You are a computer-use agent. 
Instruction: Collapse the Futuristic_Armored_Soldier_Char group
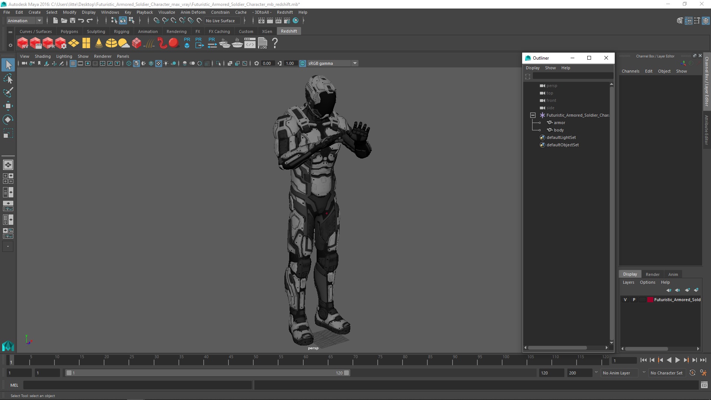533,115
